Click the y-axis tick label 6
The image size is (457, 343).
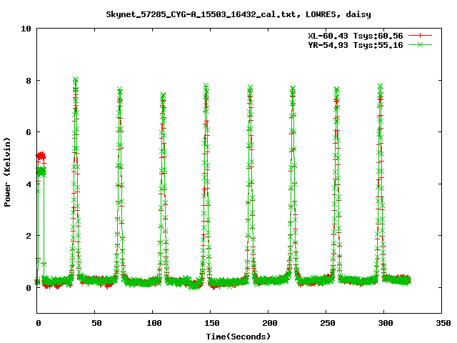[28, 132]
